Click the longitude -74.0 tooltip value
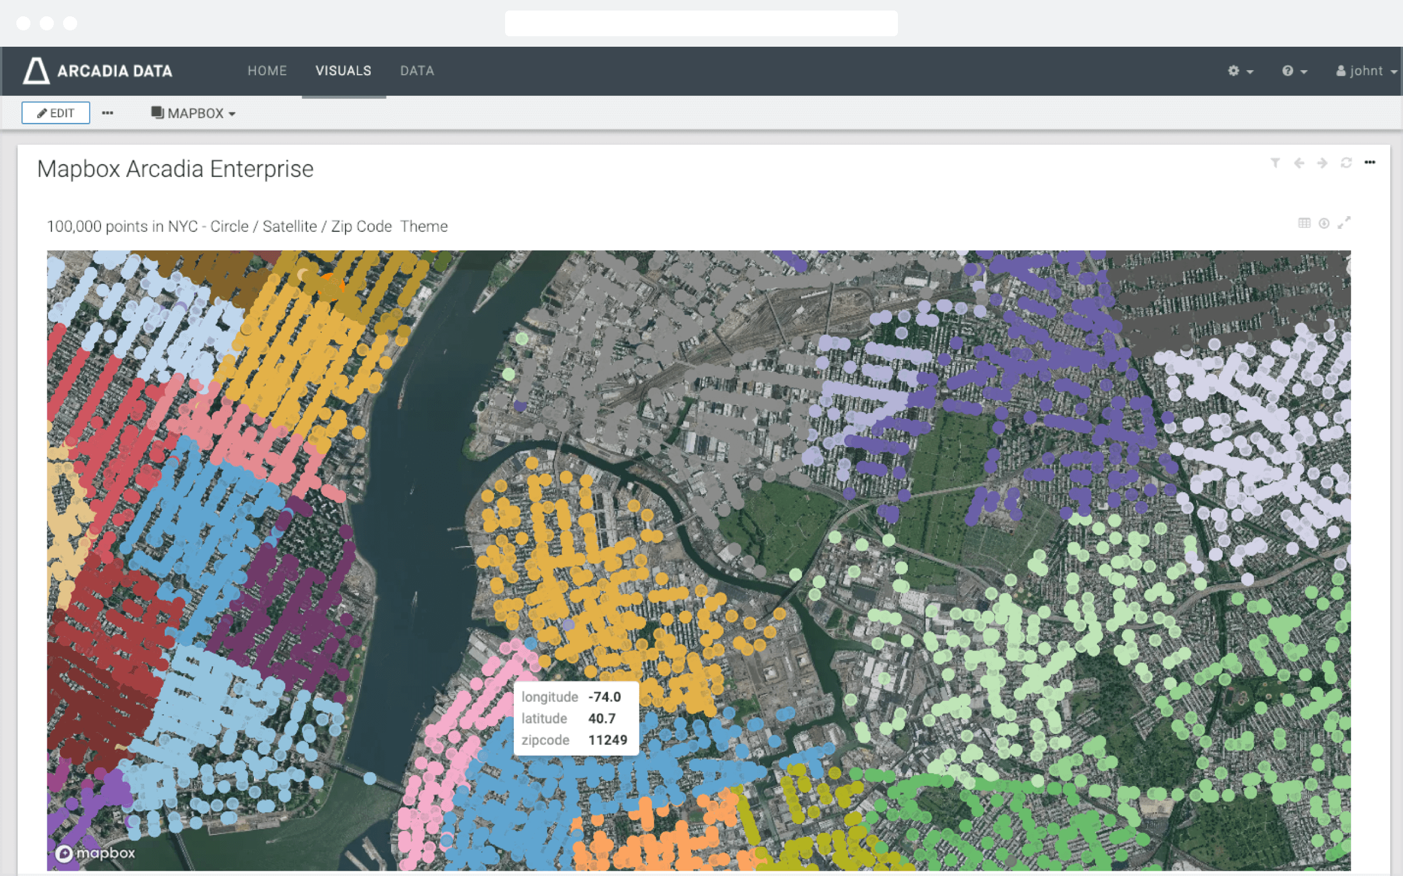Screen dimensions: 1403x876 coord(604,697)
